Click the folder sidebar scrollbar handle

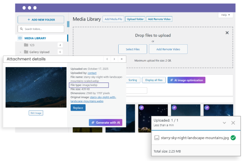[68, 24]
